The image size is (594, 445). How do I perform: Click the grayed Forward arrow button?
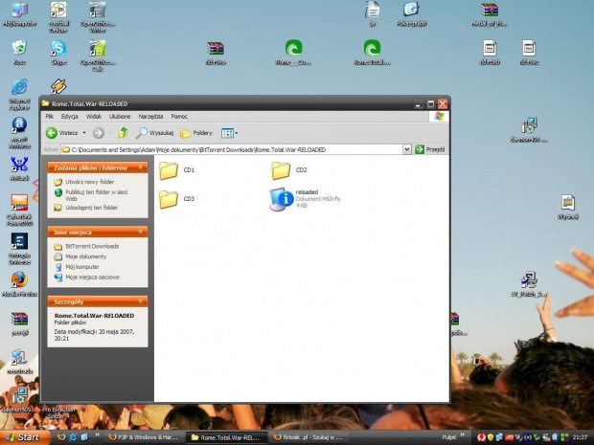click(x=99, y=133)
